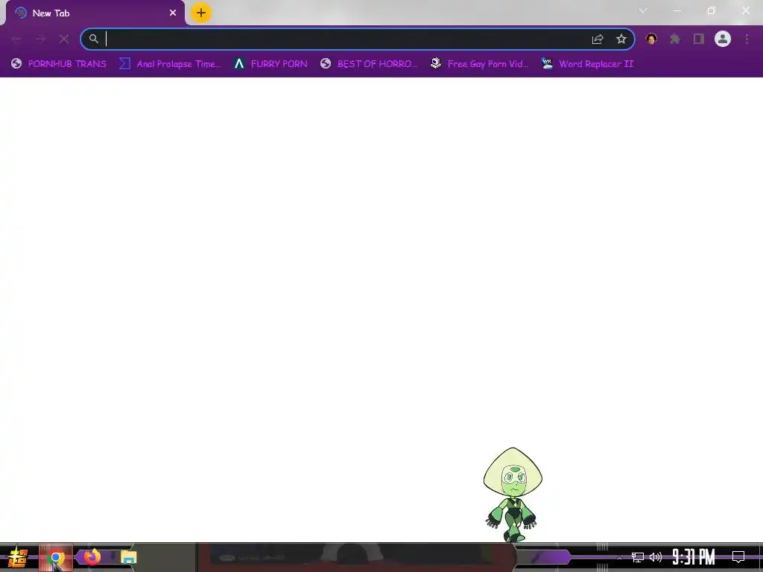
Task: Share this page using the share icon
Action: pyautogui.click(x=598, y=39)
